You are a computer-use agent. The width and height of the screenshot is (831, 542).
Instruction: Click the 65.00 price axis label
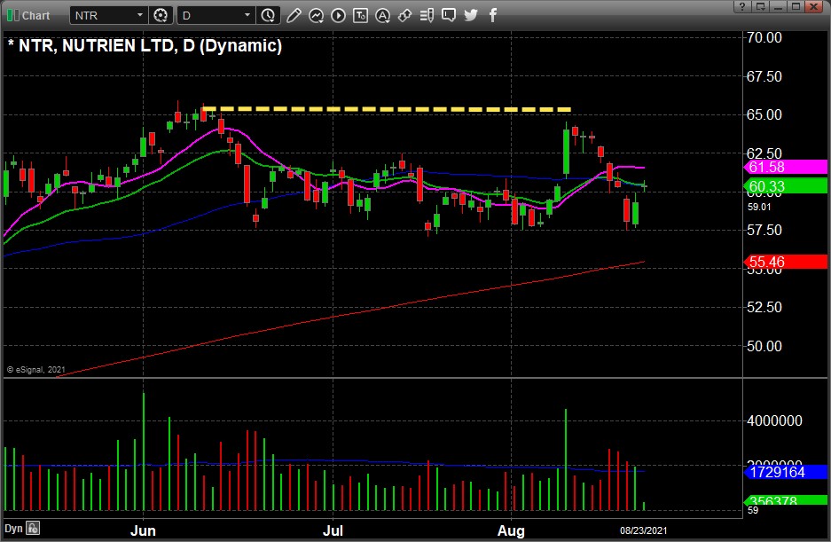[764, 114]
